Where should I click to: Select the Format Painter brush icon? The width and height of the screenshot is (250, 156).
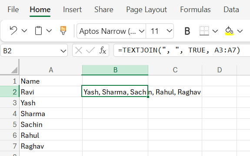coord(63,30)
